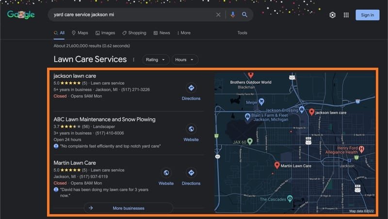Get directions to jackson lawn care
This screenshot has width=388, height=219.
point(191,92)
